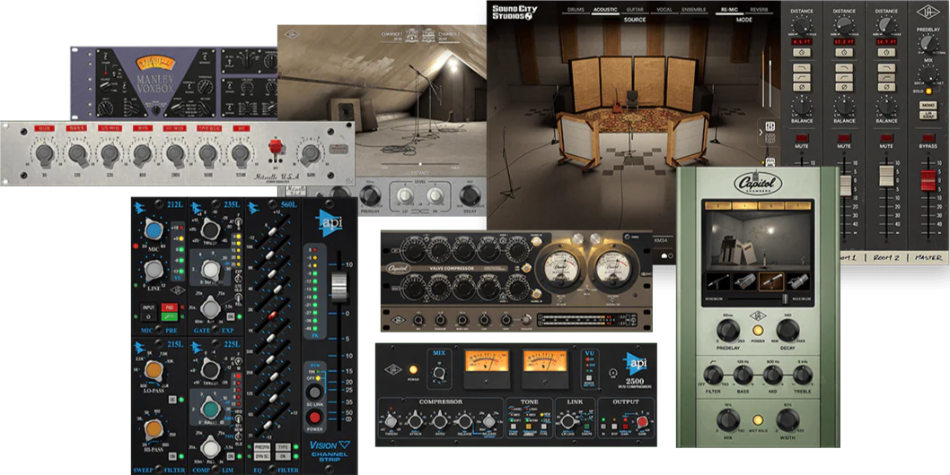Click the Capitol Chambers power light
950x475 pixels.
[x=757, y=329]
